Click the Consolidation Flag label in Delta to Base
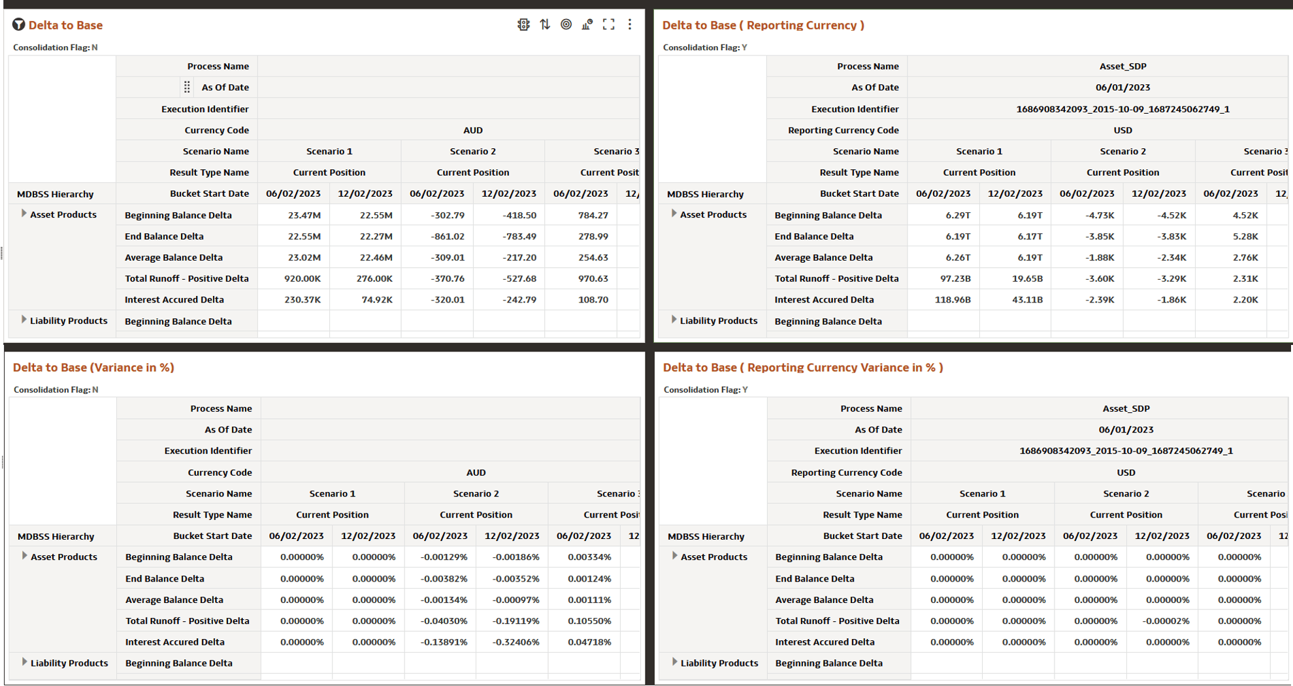The image size is (1293, 686). coord(48,47)
